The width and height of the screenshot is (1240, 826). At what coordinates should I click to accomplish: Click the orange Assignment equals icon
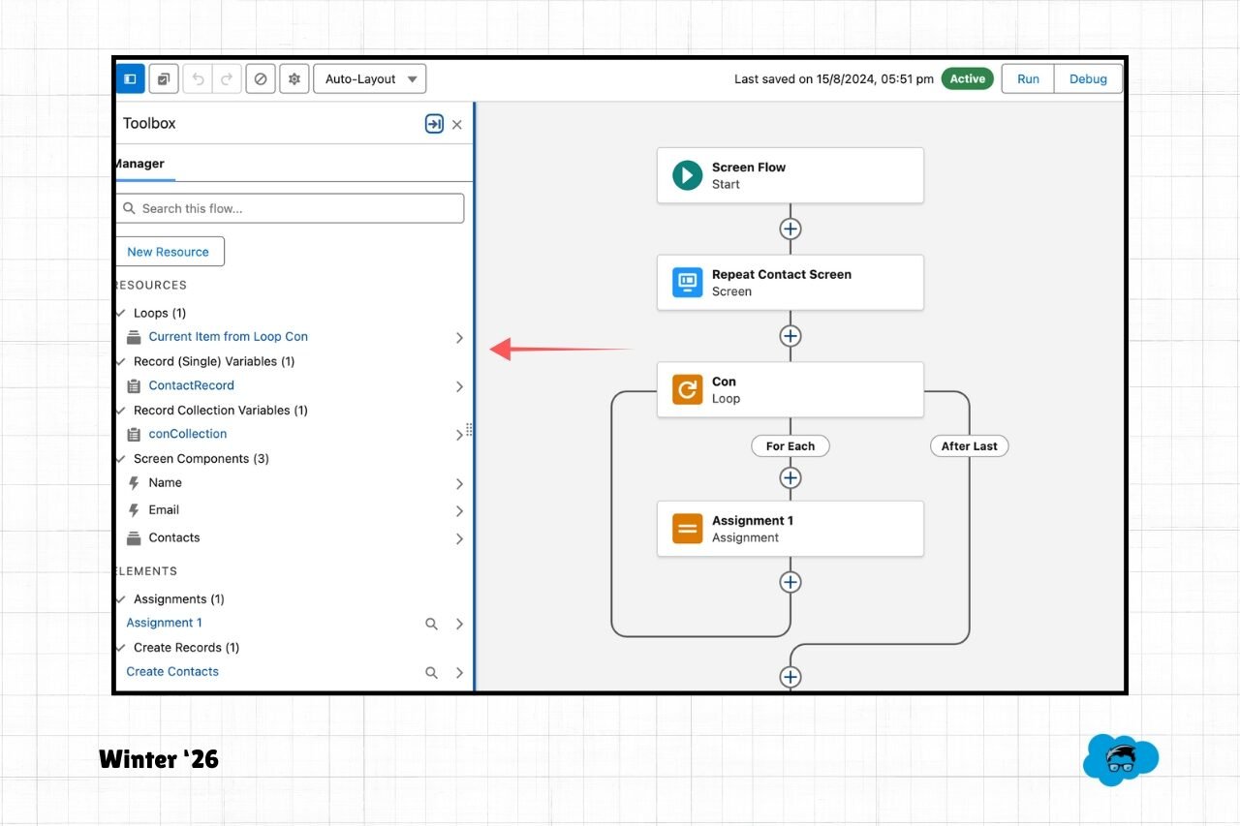coord(688,529)
